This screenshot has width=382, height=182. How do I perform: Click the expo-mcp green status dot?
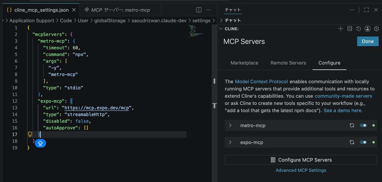click(374, 142)
